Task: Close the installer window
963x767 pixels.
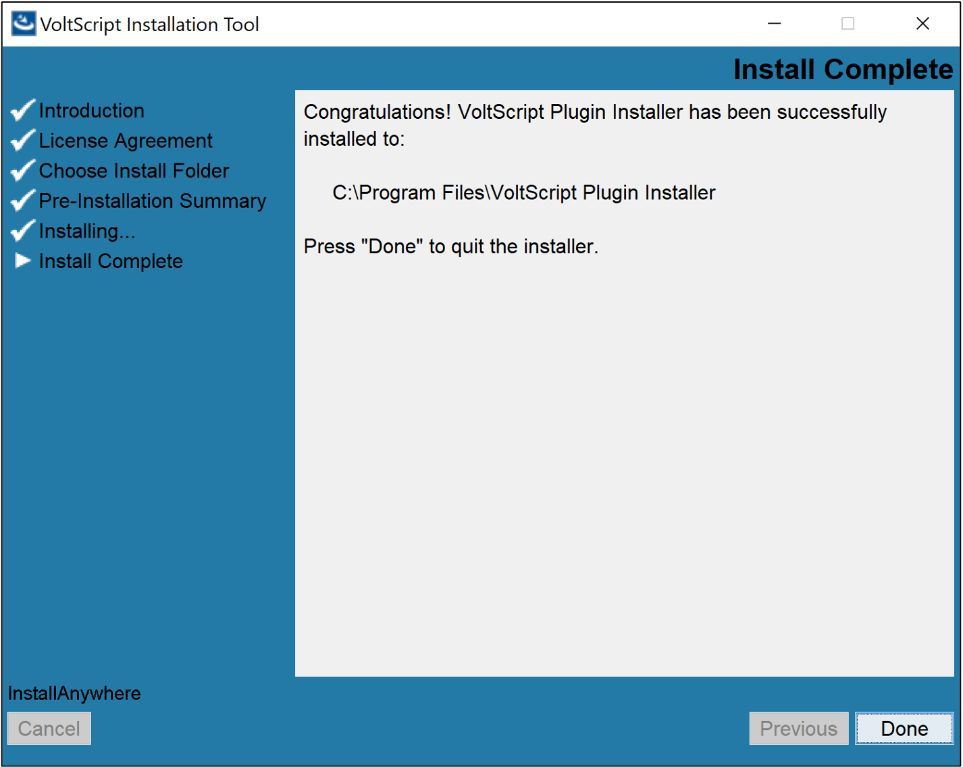Action: click(x=922, y=24)
